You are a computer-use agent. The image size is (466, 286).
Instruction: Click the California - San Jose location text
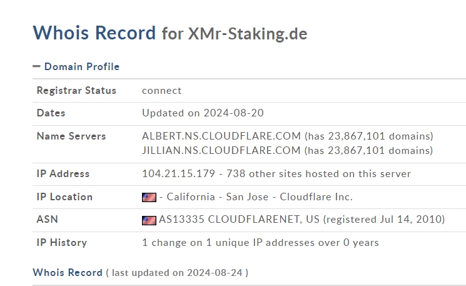tap(217, 197)
